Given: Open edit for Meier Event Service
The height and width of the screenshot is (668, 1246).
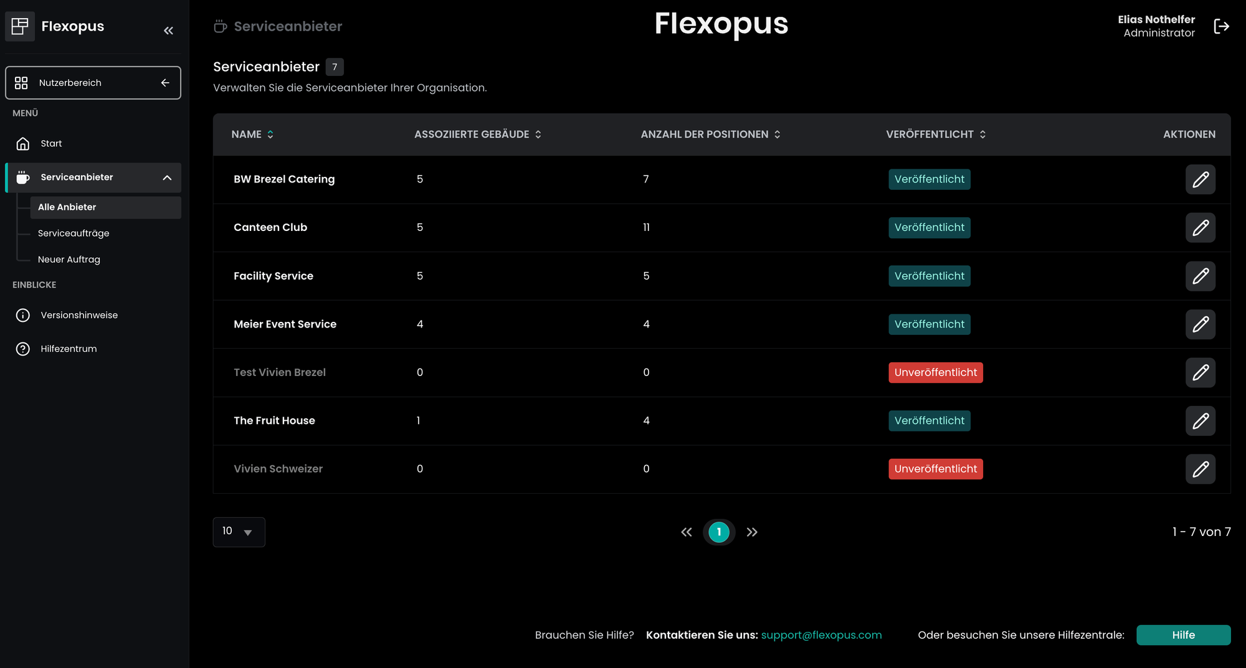Looking at the screenshot, I should click(1200, 324).
